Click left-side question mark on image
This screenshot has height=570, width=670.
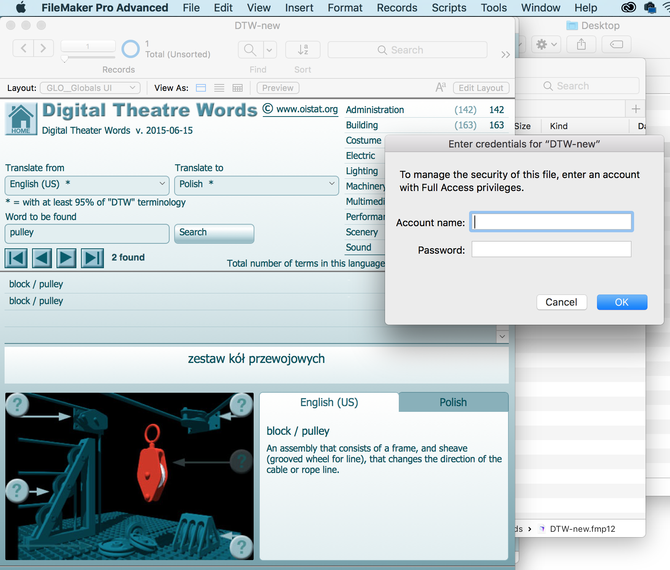(17, 491)
